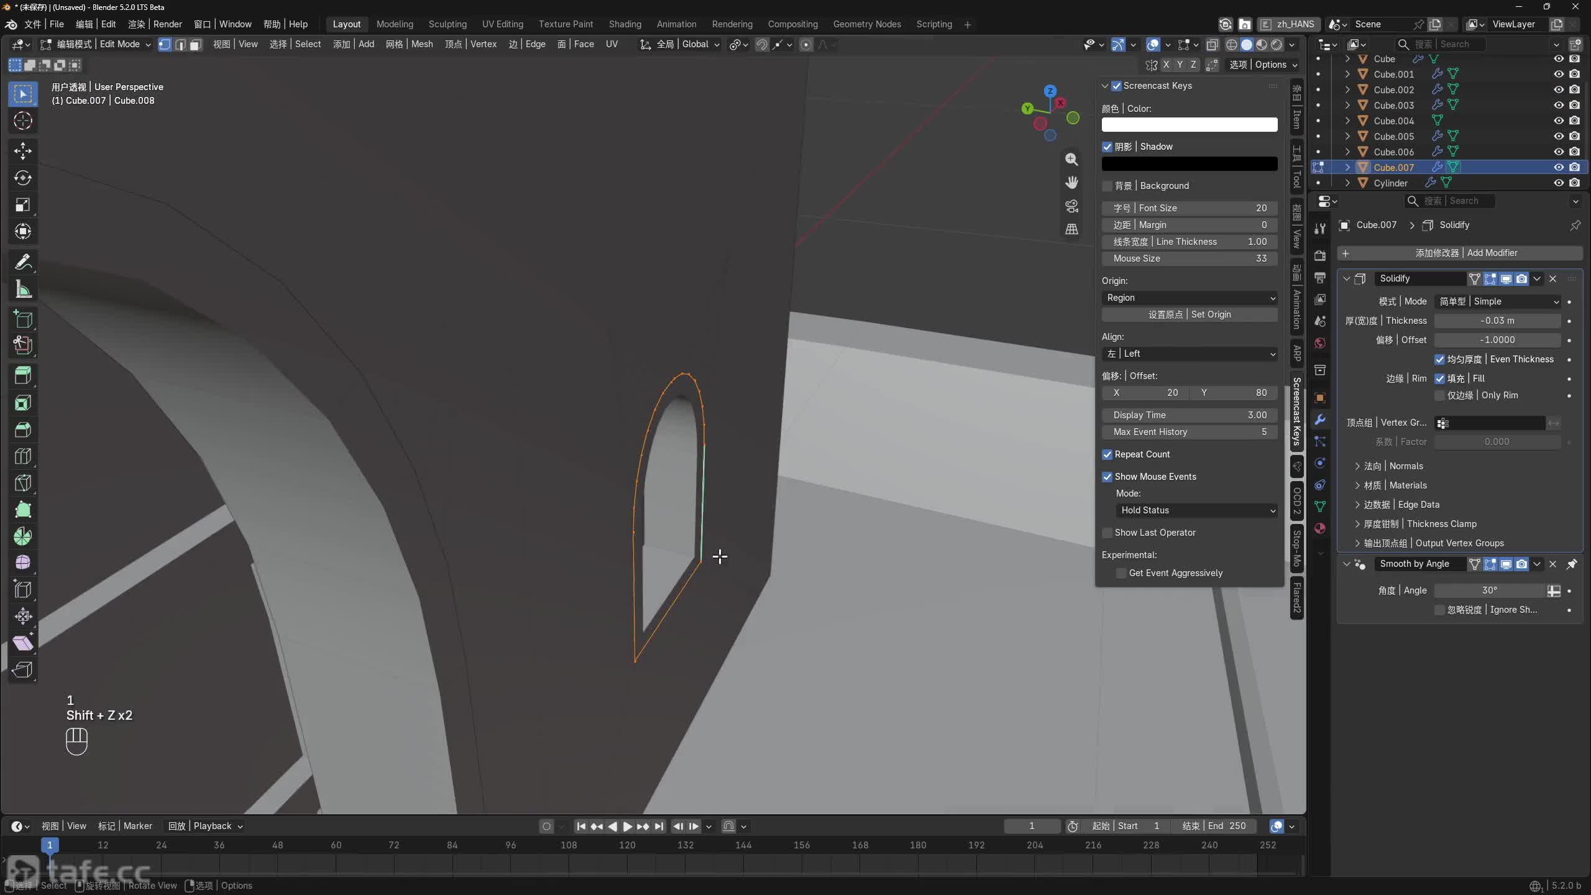The height and width of the screenshot is (895, 1591).
Task: Switch to orthographic grid view icon
Action: [x=1071, y=229]
